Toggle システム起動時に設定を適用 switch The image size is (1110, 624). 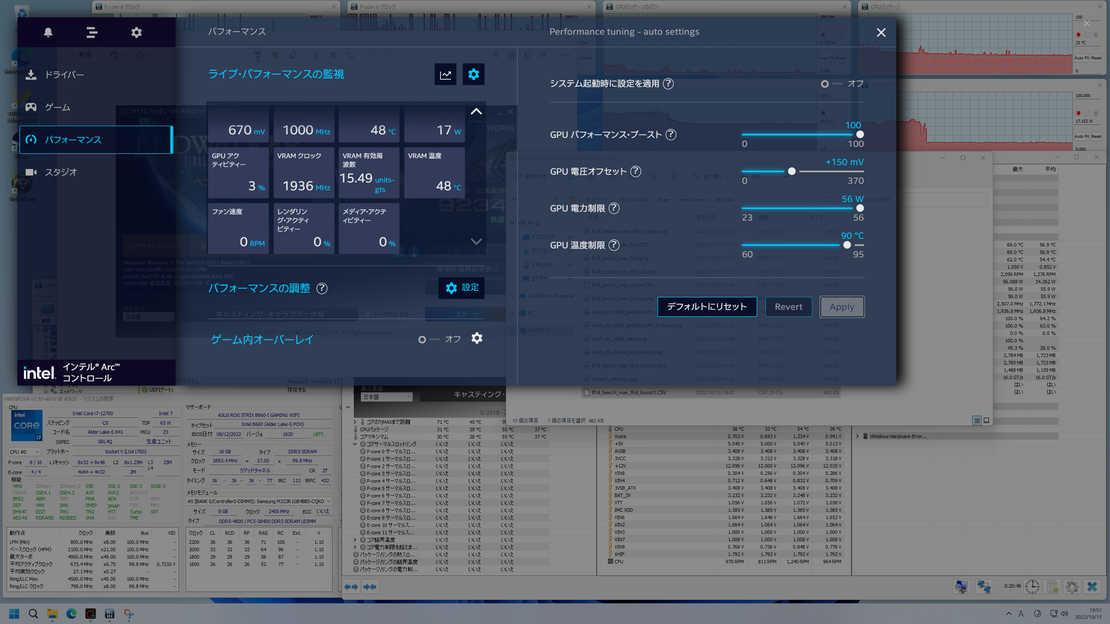831,84
